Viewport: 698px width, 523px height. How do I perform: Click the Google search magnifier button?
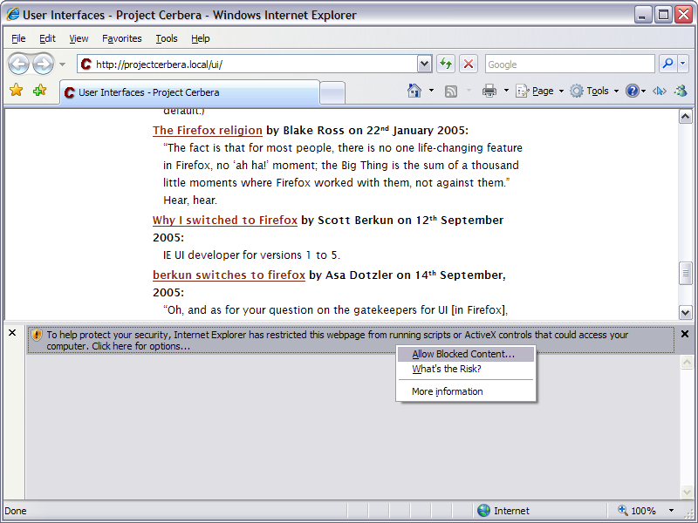tap(667, 64)
